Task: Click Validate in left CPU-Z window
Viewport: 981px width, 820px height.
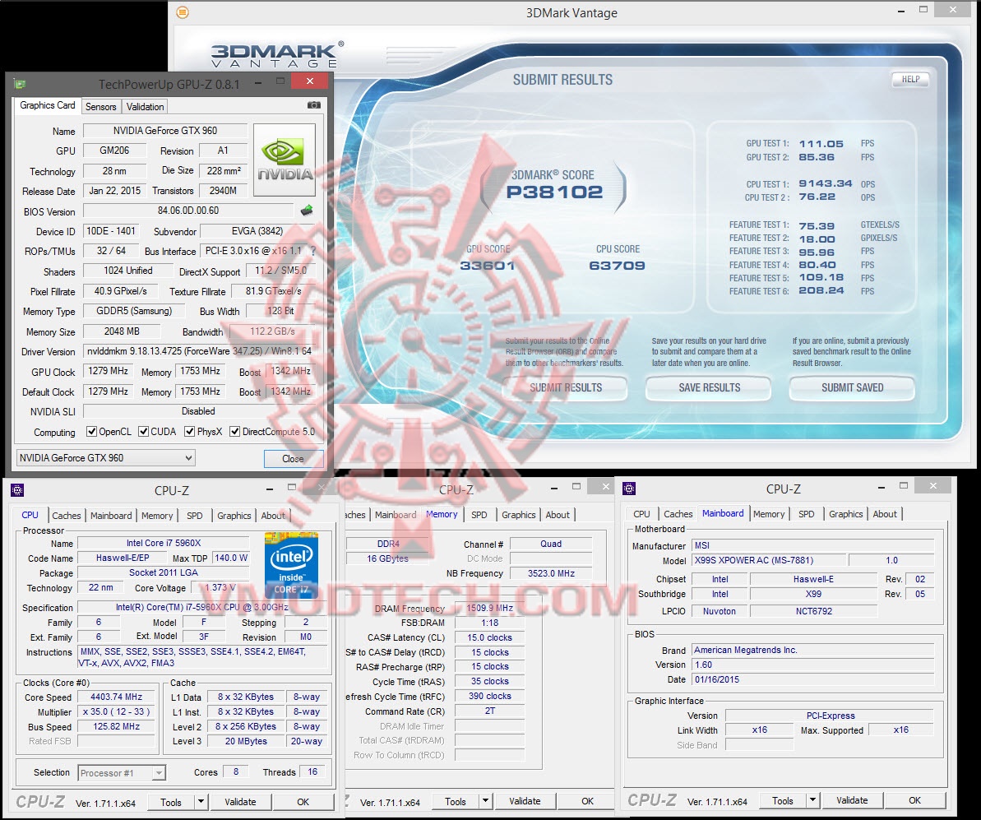Action: (x=240, y=801)
